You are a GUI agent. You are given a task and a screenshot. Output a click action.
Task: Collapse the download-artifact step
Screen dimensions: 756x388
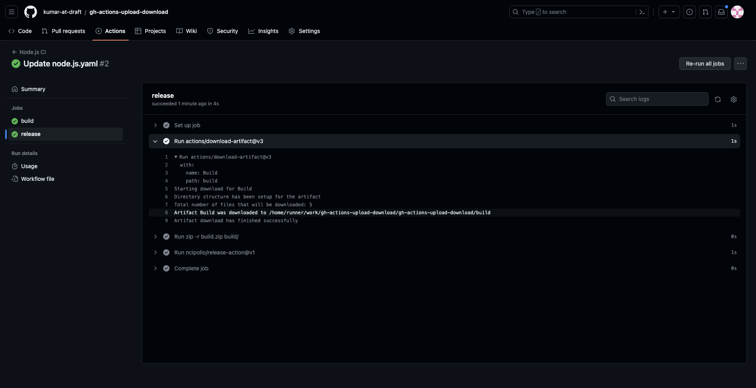pyautogui.click(x=155, y=141)
